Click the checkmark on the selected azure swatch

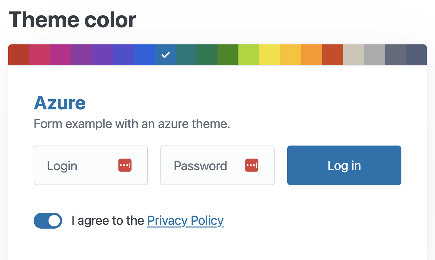tap(165, 55)
